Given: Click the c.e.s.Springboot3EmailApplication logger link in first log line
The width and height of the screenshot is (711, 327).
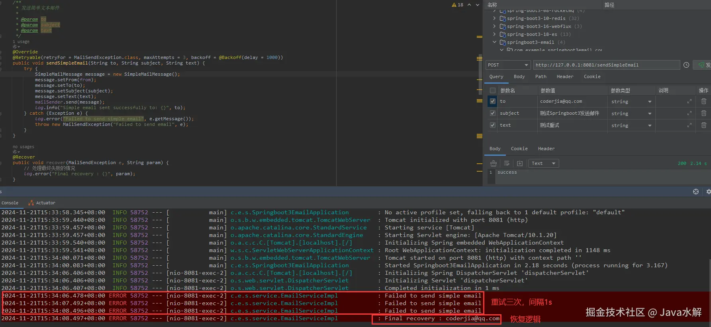Looking at the screenshot, I should tap(290, 212).
